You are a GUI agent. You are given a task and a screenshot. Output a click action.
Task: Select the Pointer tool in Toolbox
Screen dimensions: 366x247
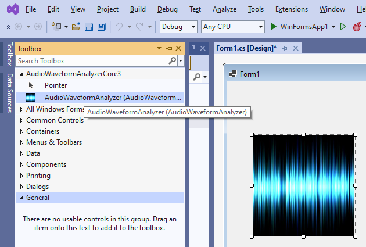(x=56, y=85)
